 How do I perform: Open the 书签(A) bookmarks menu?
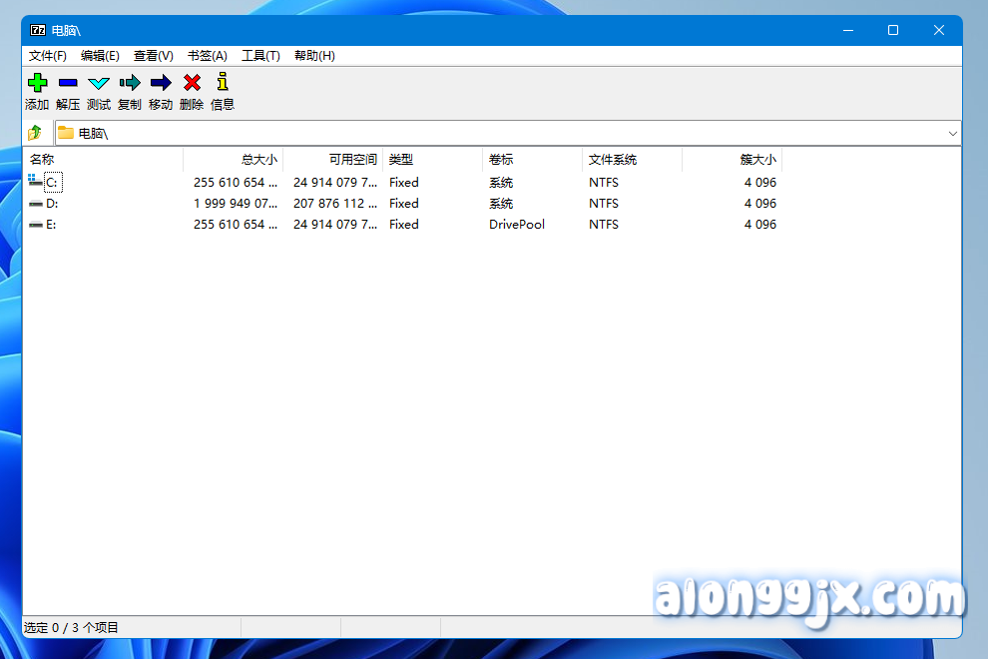[208, 56]
